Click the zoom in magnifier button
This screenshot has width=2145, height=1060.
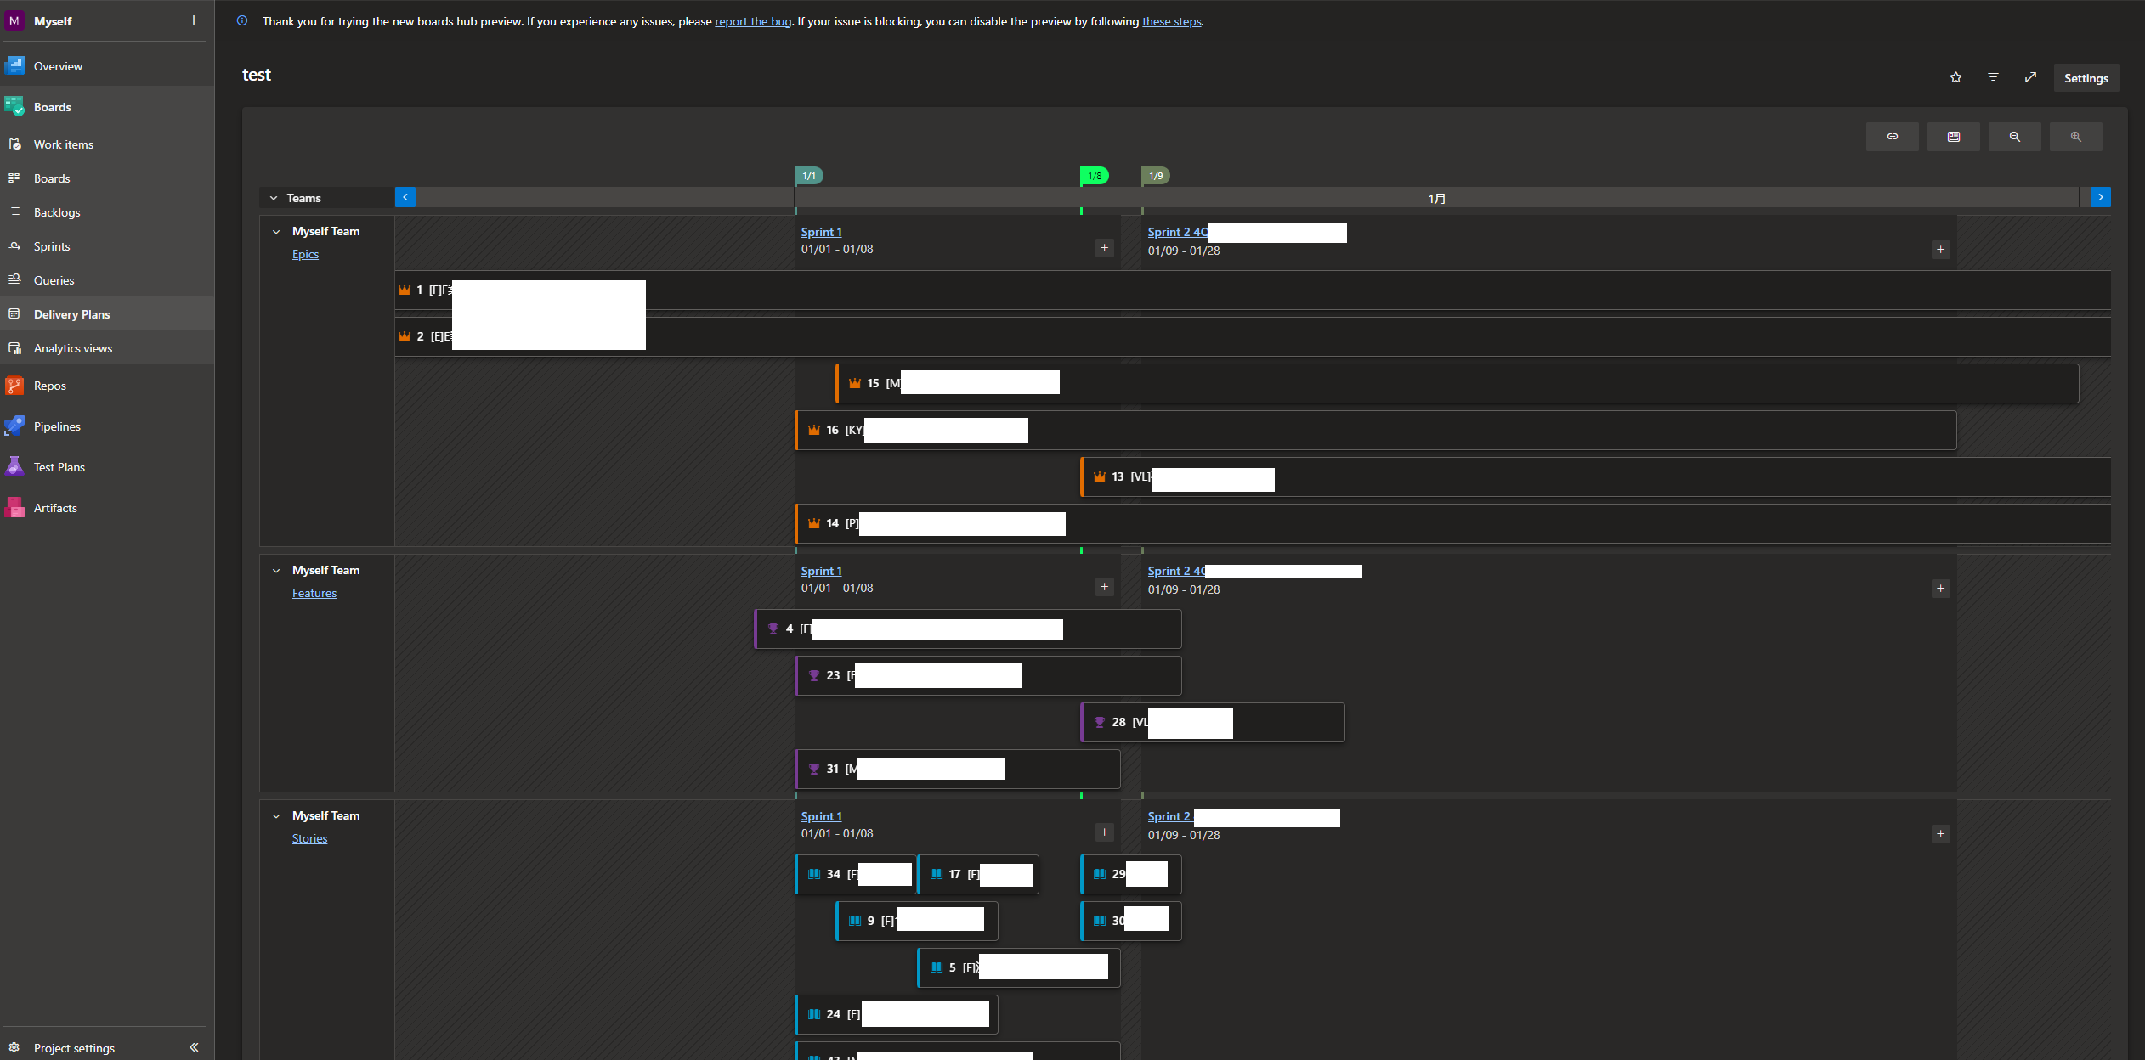pos(2075,137)
